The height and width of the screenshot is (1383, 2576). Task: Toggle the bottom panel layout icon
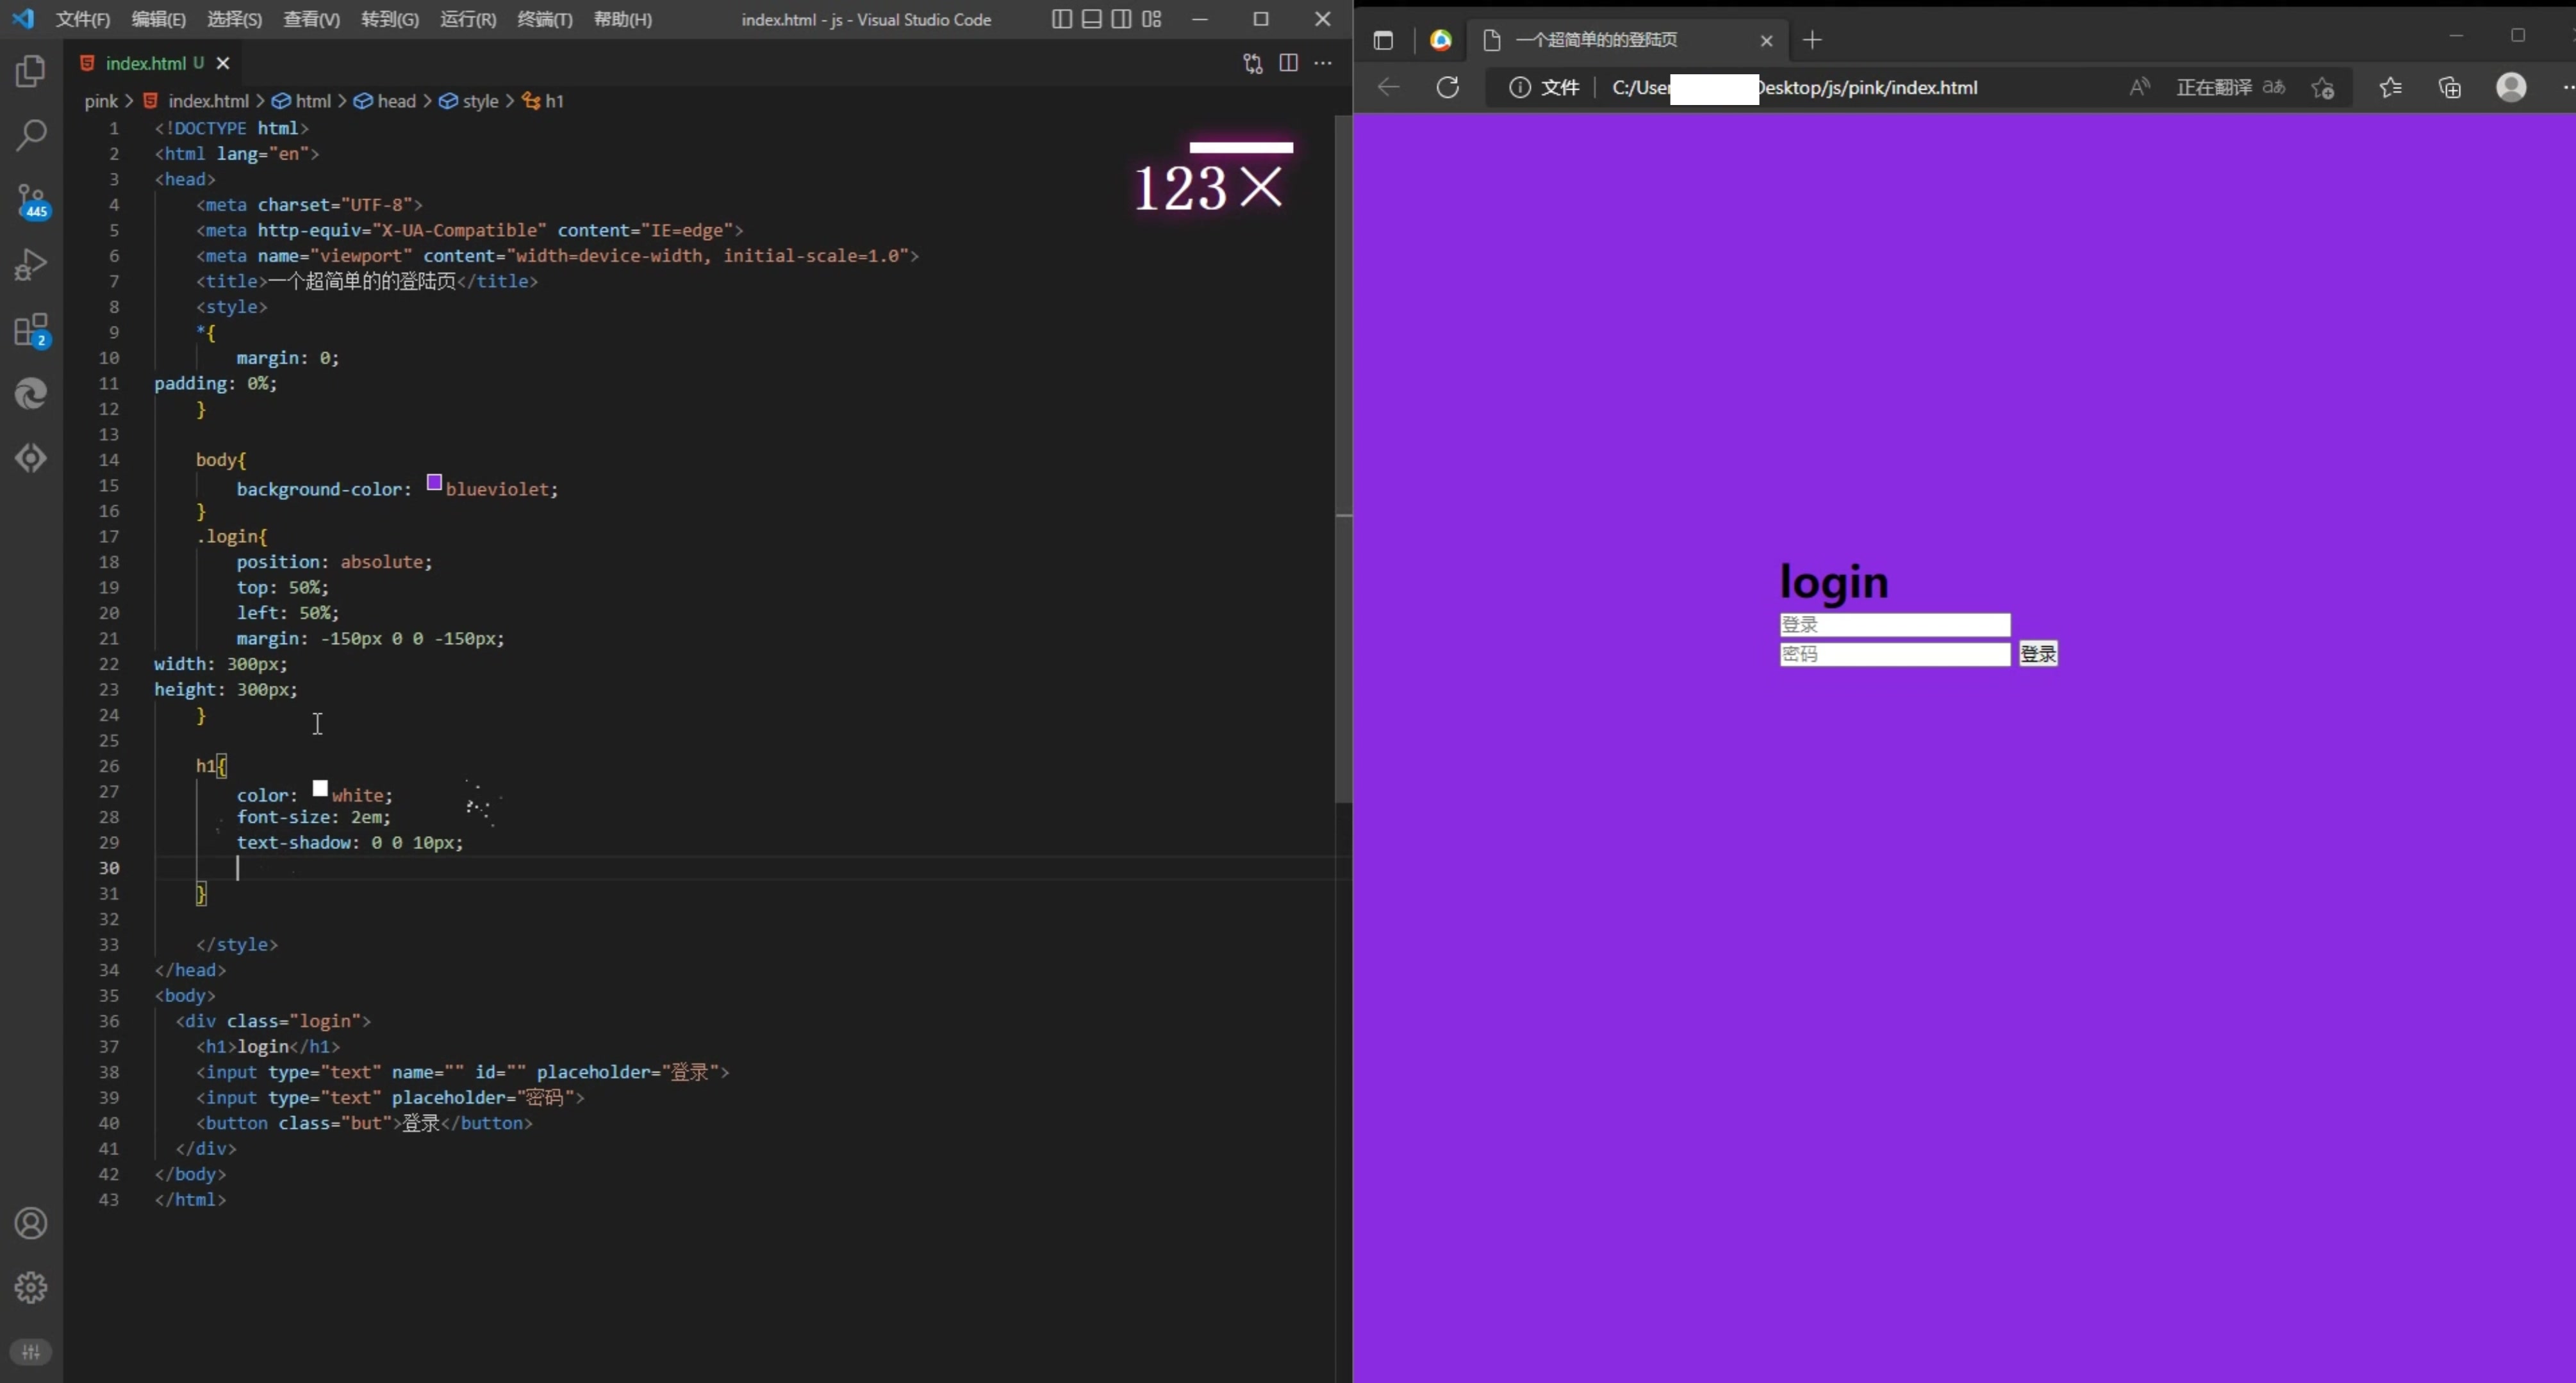[1092, 19]
